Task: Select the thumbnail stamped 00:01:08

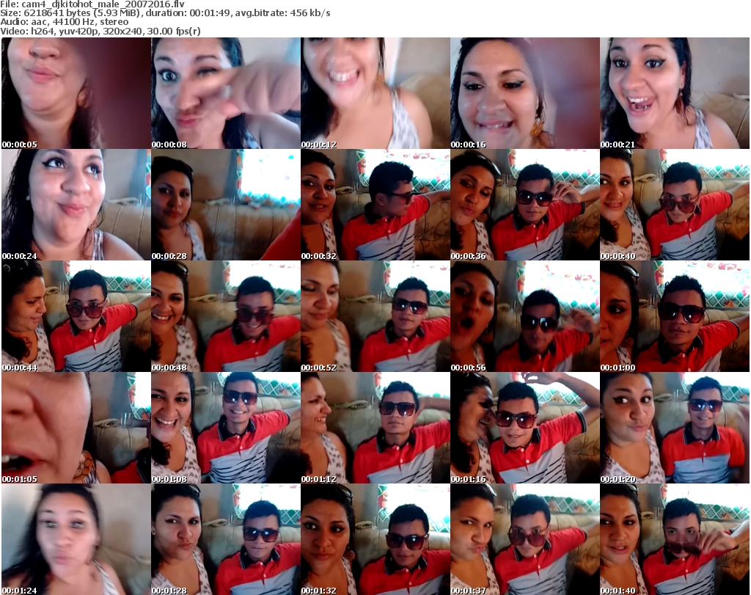Action: click(226, 428)
